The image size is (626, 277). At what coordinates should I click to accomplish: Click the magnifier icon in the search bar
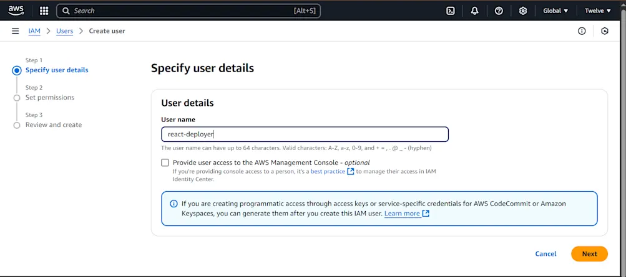click(66, 11)
